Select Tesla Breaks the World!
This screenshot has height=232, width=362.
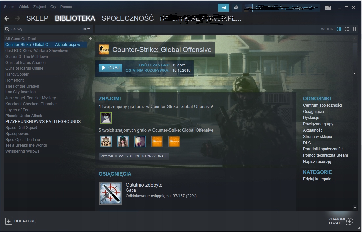pyautogui.click(x=26, y=145)
